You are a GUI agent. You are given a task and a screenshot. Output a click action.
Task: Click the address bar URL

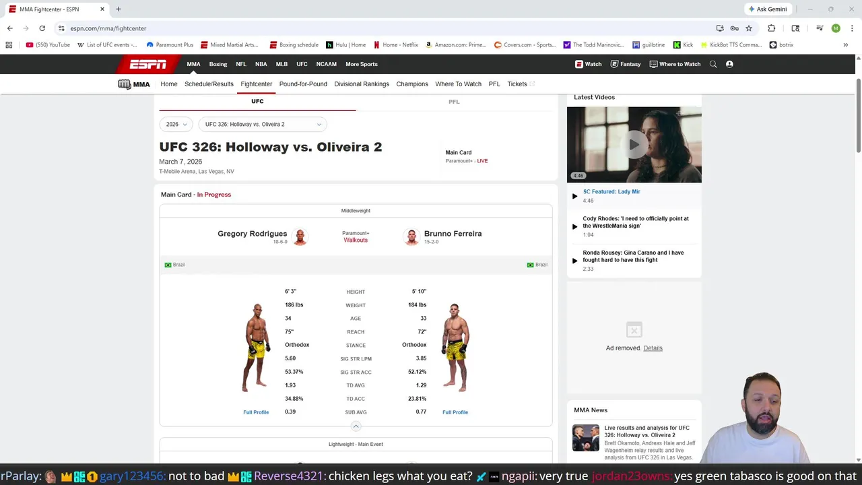[x=108, y=28]
